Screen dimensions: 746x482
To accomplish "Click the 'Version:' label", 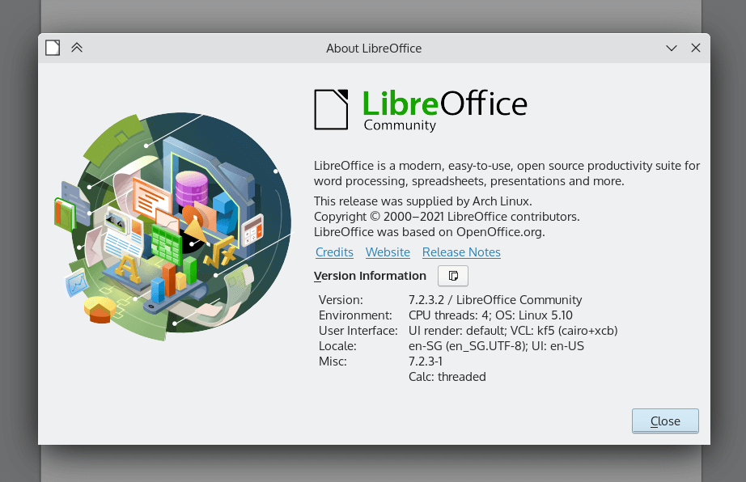I will (x=341, y=300).
